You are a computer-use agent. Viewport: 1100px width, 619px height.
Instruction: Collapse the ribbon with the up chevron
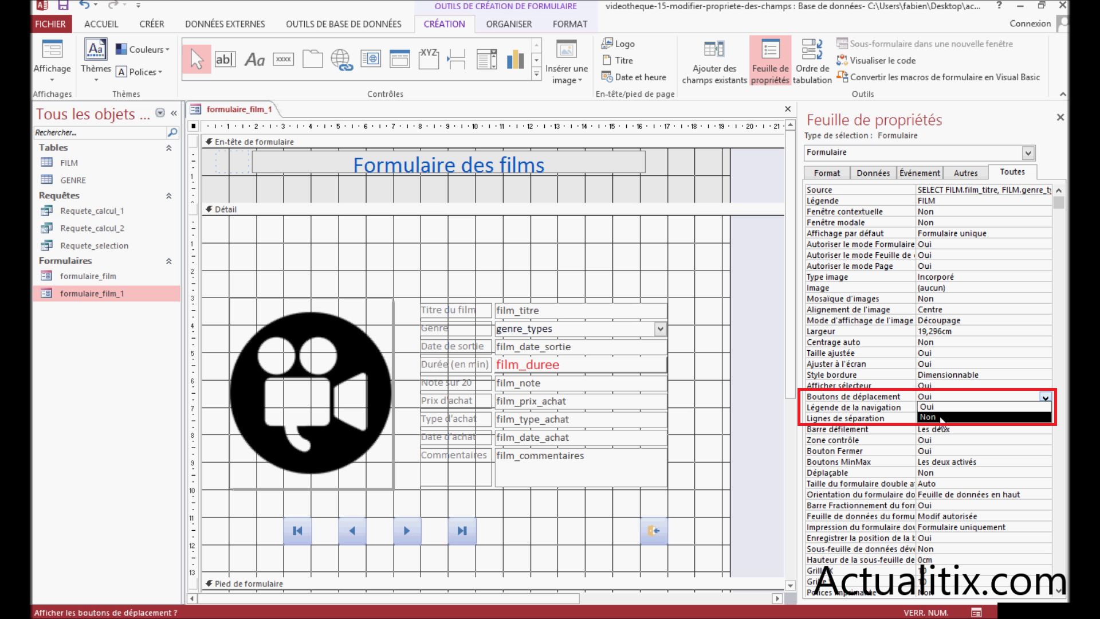1063,94
